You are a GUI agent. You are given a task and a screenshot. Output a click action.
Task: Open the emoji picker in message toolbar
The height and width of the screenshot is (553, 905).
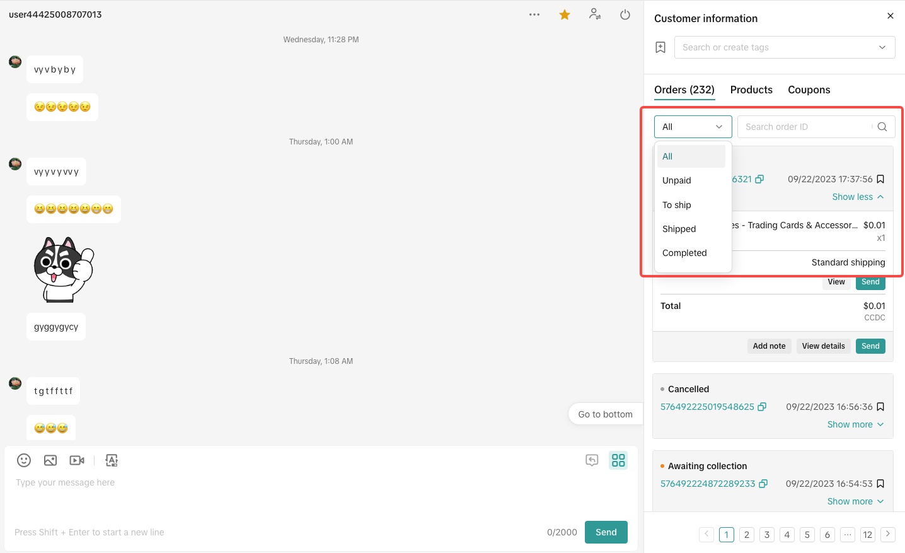point(24,460)
